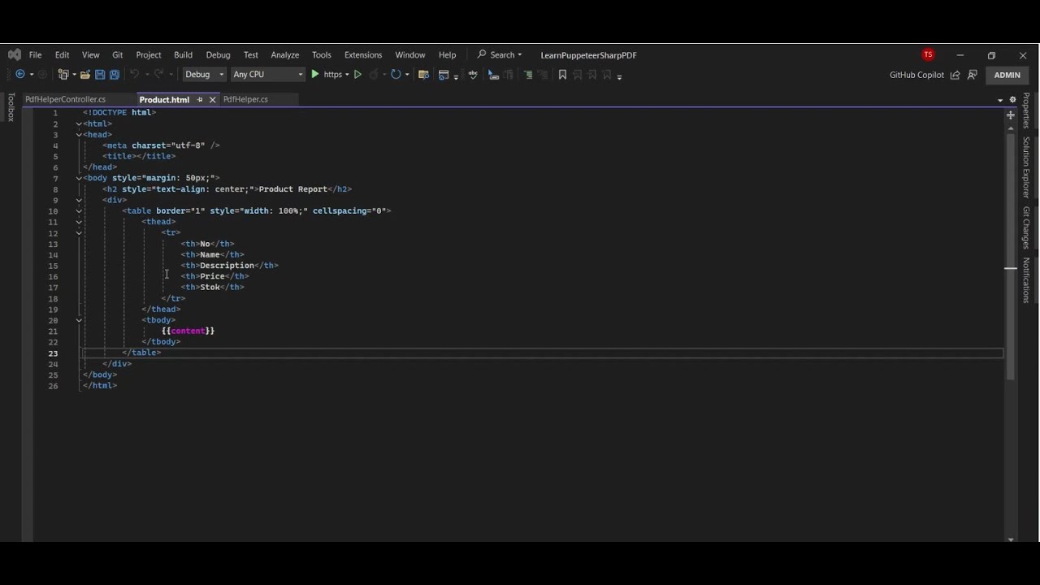Collapse the table block on line 10
The width and height of the screenshot is (1040, 585).
pyautogui.click(x=79, y=210)
